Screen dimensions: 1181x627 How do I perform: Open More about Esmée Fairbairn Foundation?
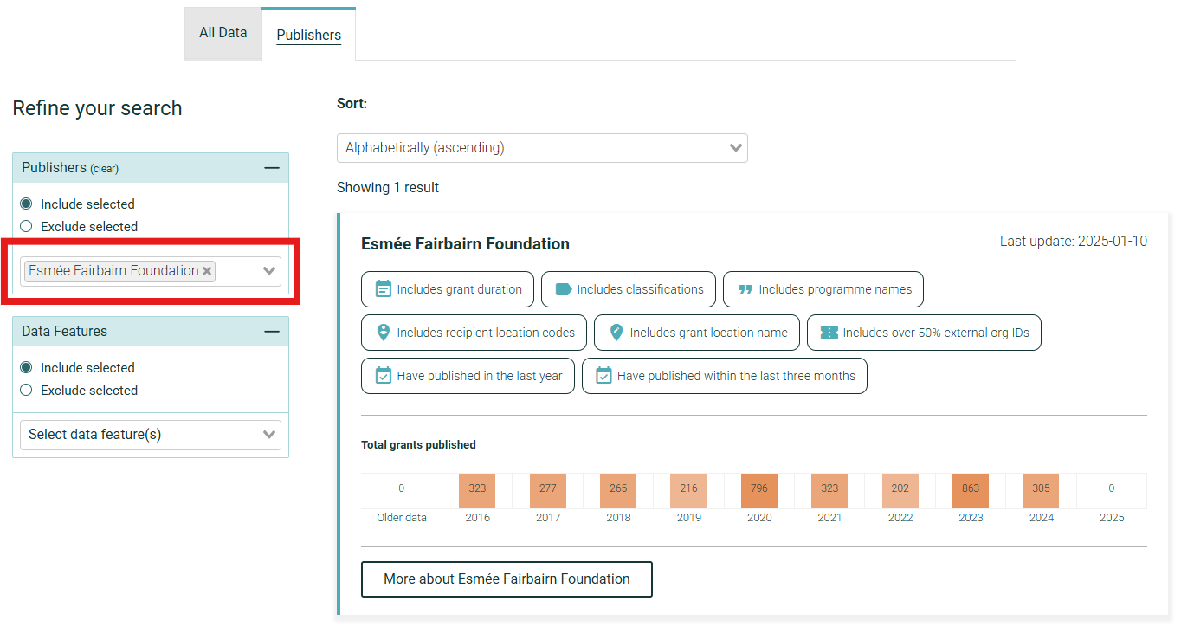(507, 579)
